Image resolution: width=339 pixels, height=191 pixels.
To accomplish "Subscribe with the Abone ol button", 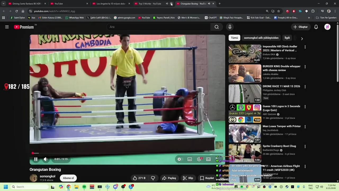I will (x=68, y=178).
